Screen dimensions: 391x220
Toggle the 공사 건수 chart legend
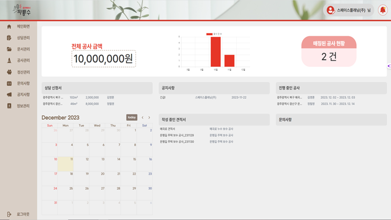pyautogui.click(x=214, y=34)
